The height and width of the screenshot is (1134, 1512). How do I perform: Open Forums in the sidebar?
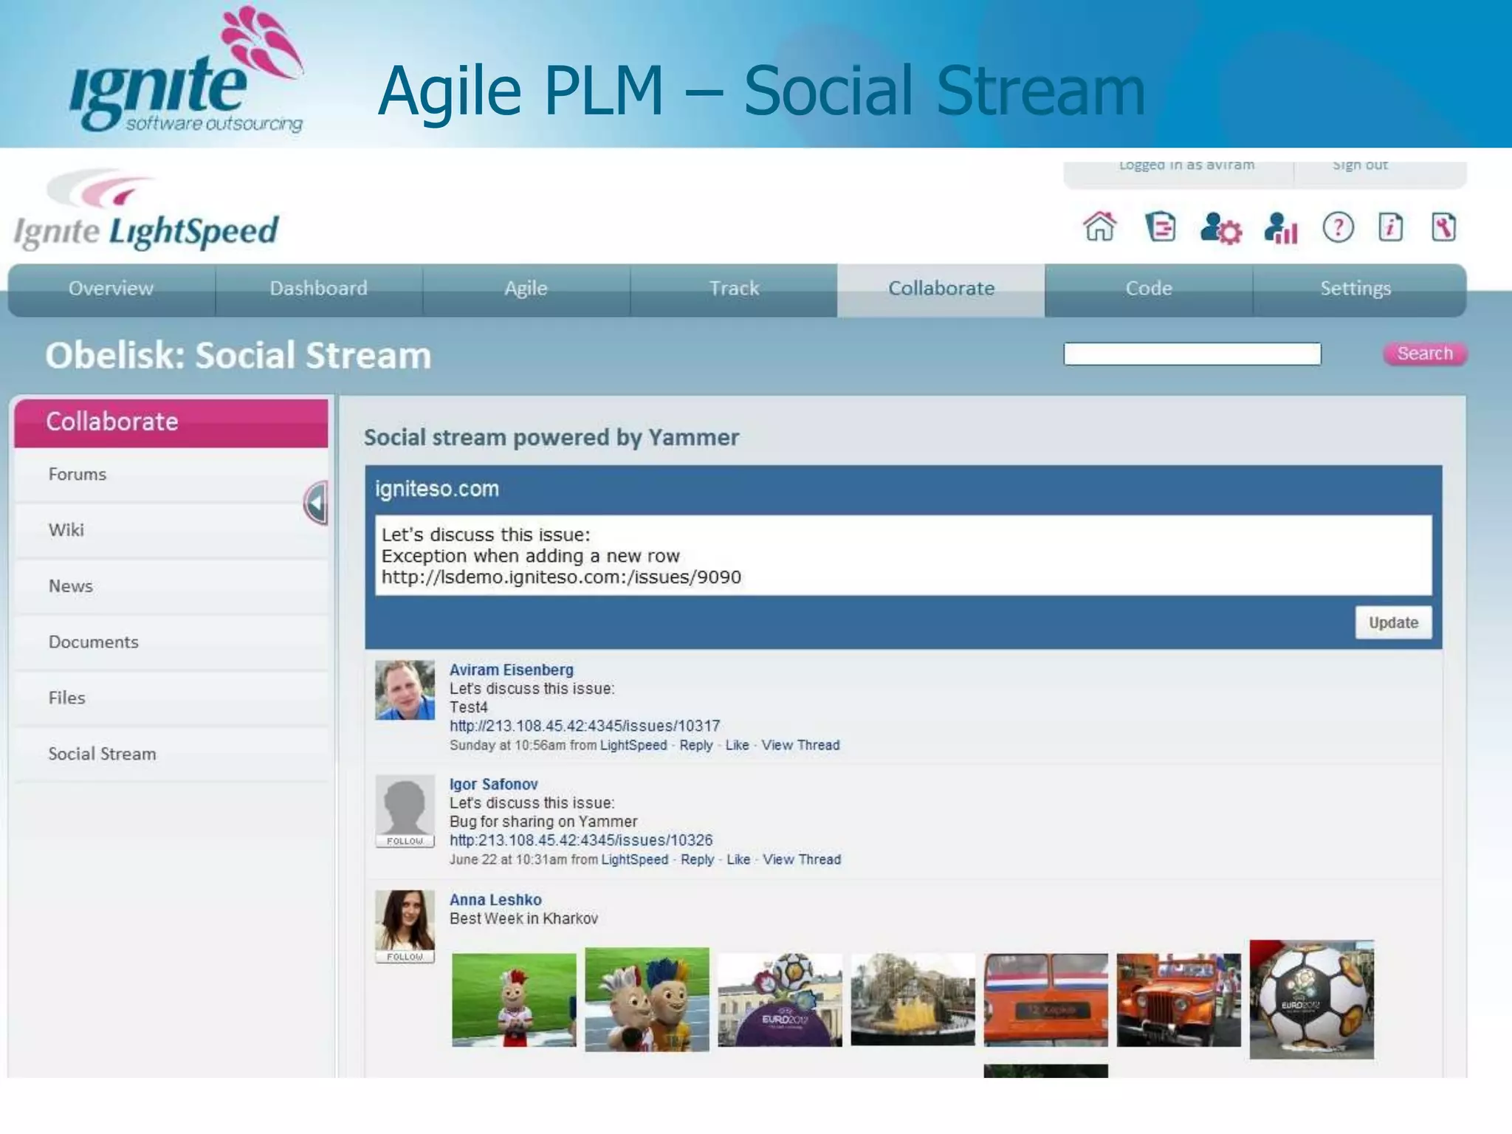click(171, 475)
